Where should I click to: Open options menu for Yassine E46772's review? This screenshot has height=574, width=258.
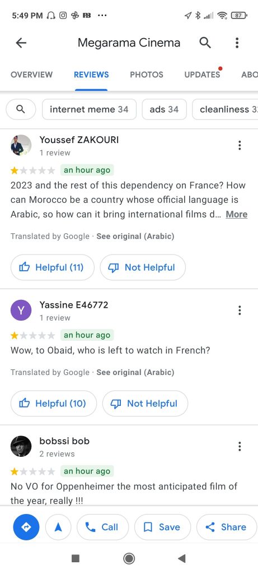[x=240, y=311]
